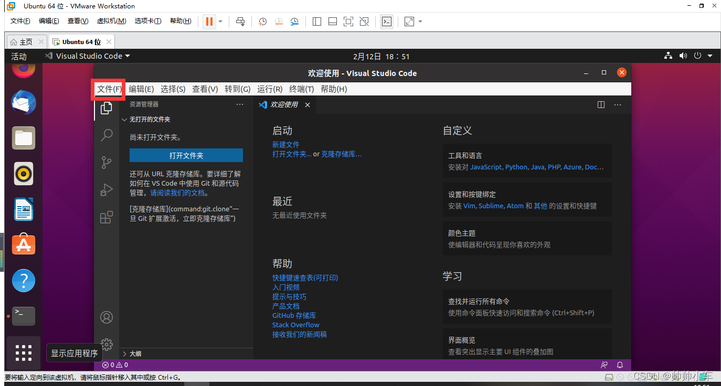The image size is (721, 386).
Task: Click VMware console view icon
Action: [387, 22]
